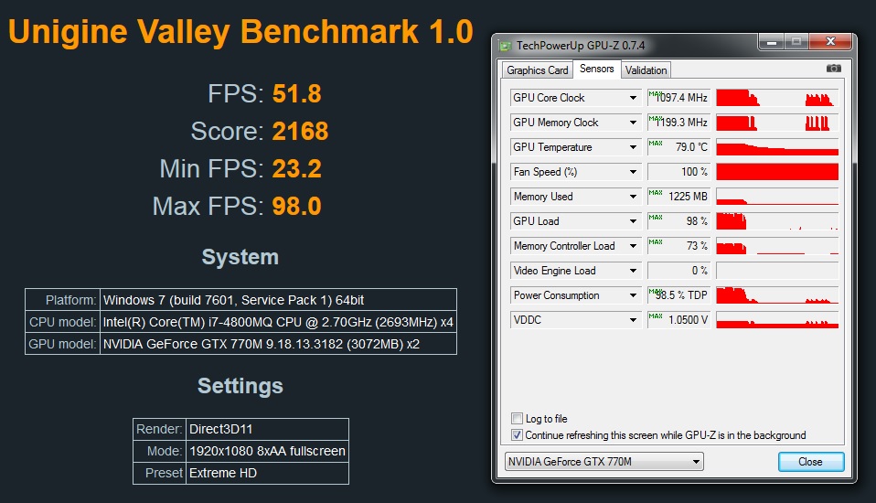
Task: Click the % TDP power consumption value
Action: point(678,295)
